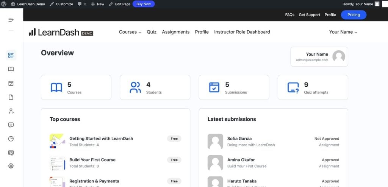Open the user question sidebar icon

point(11,111)
